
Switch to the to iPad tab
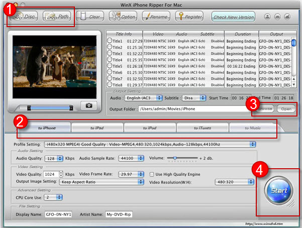pyautogui.click(x=97, y=128)
